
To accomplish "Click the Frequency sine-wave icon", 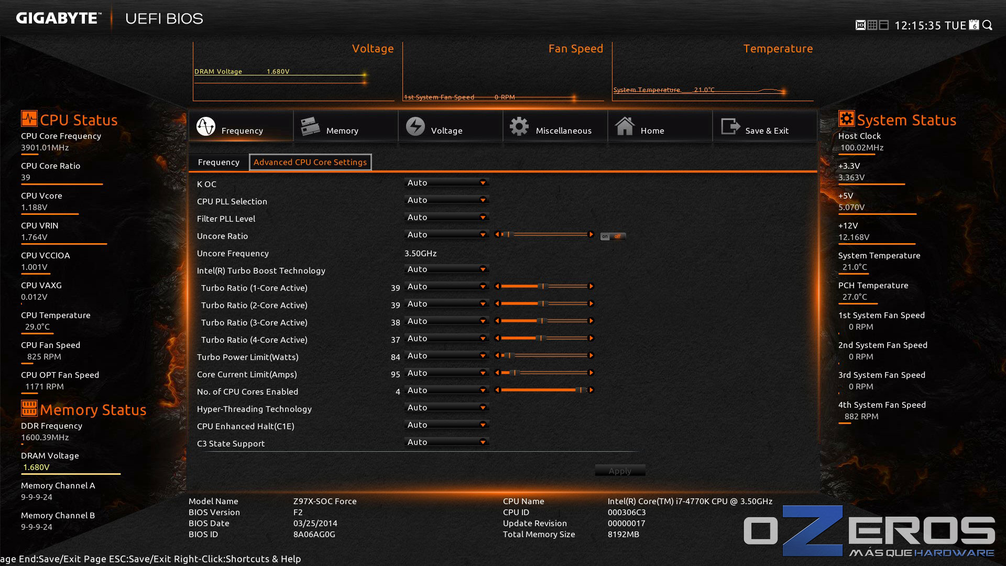I will tap(206, 126).
